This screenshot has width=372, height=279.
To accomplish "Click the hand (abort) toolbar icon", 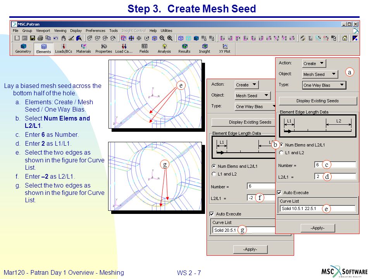I will (63, 38).
